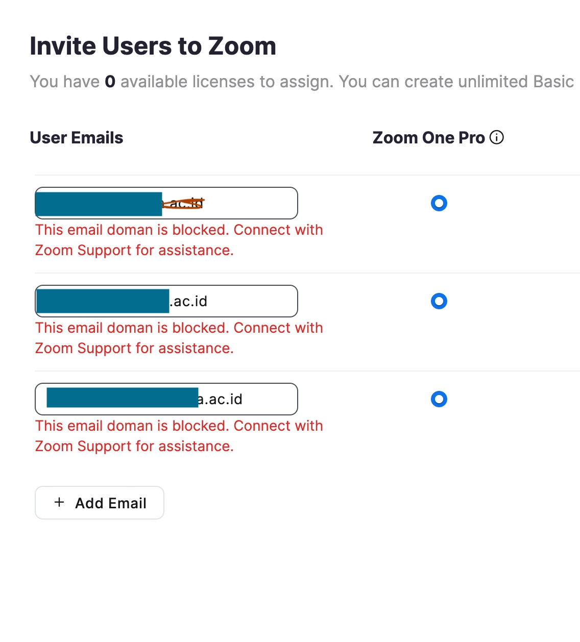Click the Invite Users to Zoom heading
The image size is (580, 642).
coord(153,46)
